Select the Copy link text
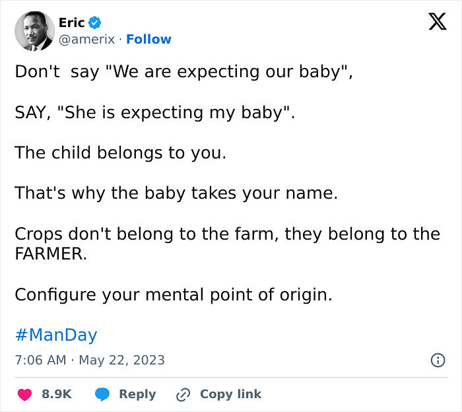 (x=230, y=394)
